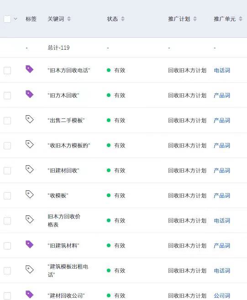The image size is (247, 300).
Task: Click purple tag icon for "旧建筑材料"
Action: click(x=30, y=244)
